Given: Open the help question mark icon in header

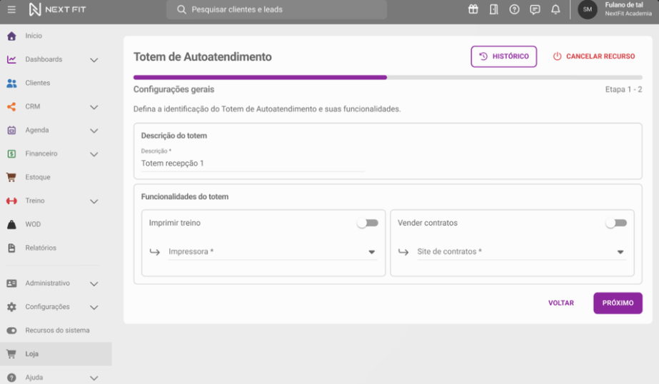Looking at the screenshot, I should pyautogui.click(x=515, y=9).
